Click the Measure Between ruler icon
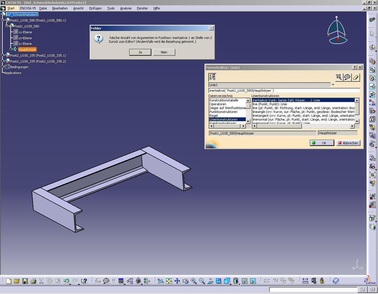Image resolution: width=378 pixels, height=294 pixels. pyautogui.click(x=305, y=281)
